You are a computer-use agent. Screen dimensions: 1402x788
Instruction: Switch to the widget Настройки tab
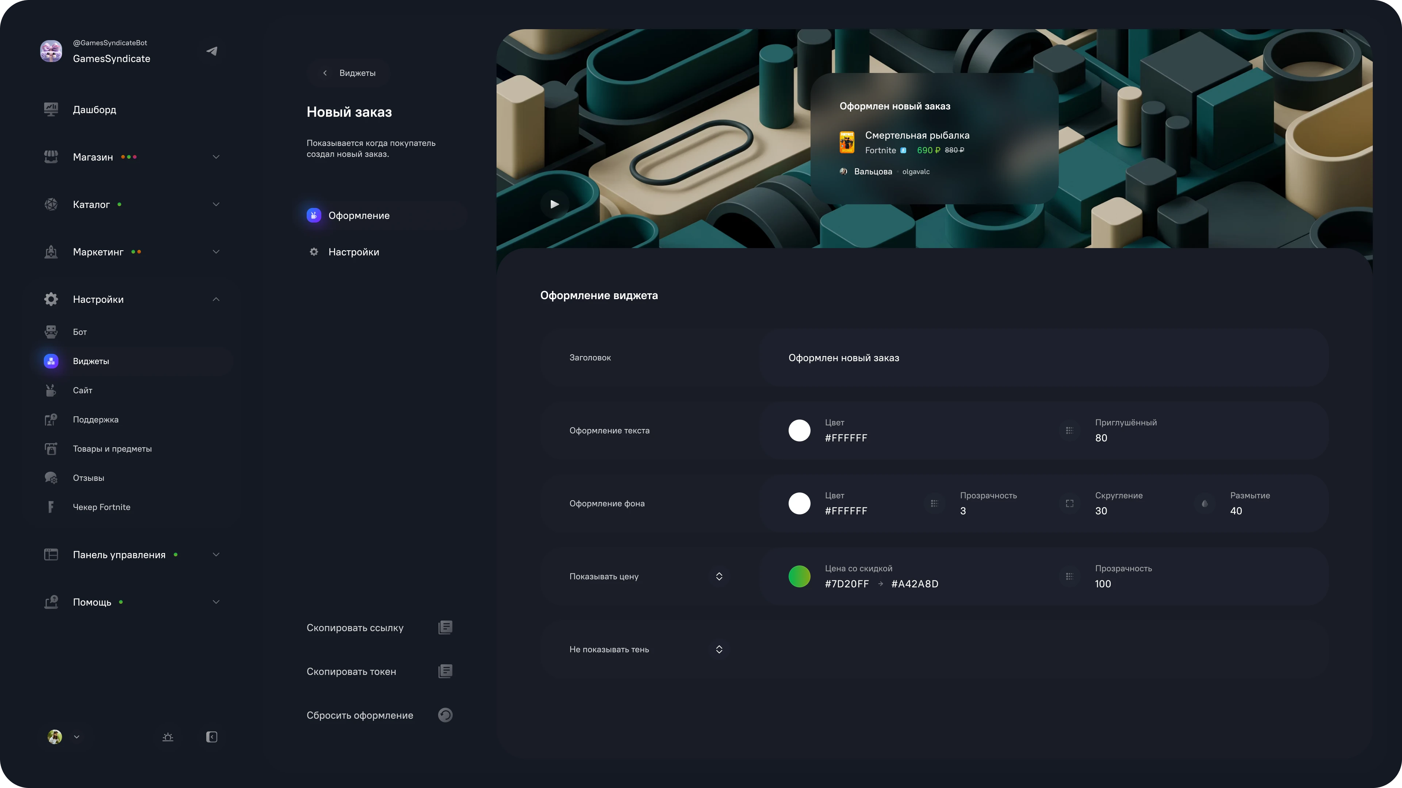(354, 252)
